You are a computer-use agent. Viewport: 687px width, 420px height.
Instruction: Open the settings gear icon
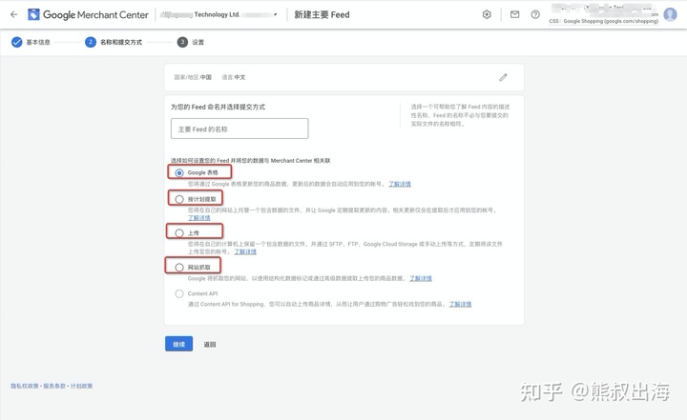(x=487, y=14)
